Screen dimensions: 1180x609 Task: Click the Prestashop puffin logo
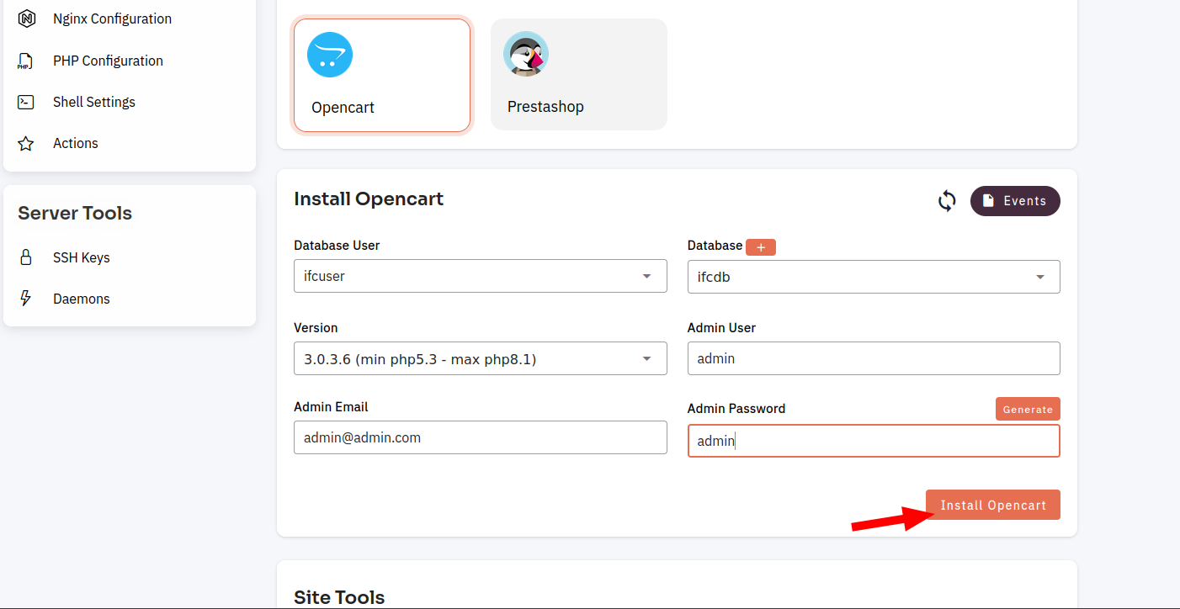(526, 55)
